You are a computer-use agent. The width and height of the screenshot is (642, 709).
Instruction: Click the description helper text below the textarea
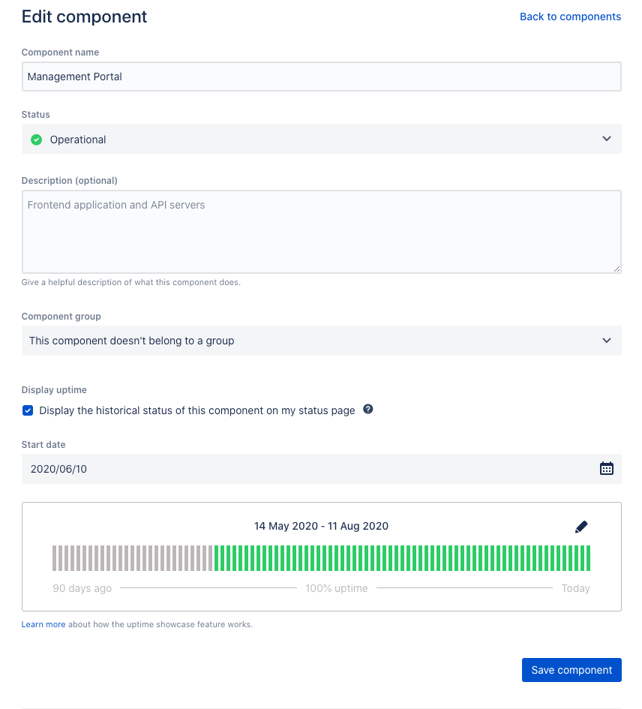point(131,282)
